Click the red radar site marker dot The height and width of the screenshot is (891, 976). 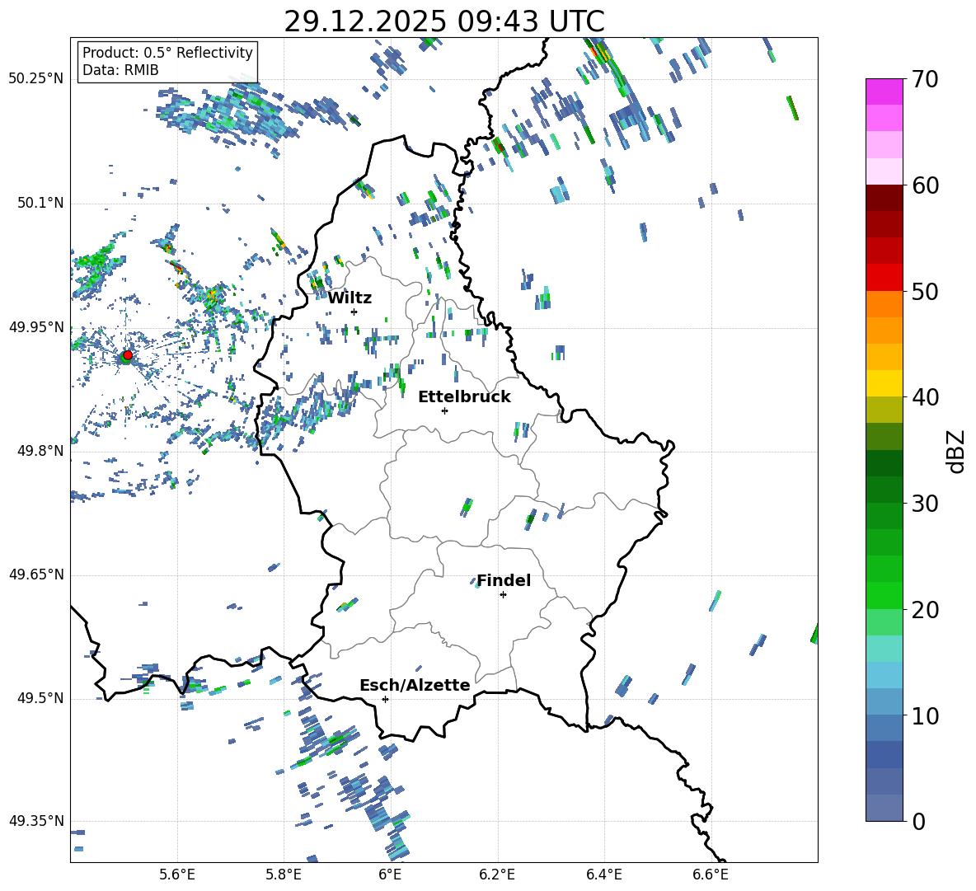[x=127, y=355]
